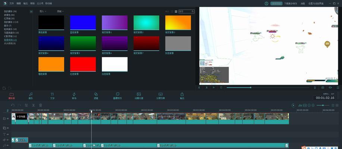Screen dimensions: 342x149
Task: Click the ALL filter in media library
Action: (167, 12)
